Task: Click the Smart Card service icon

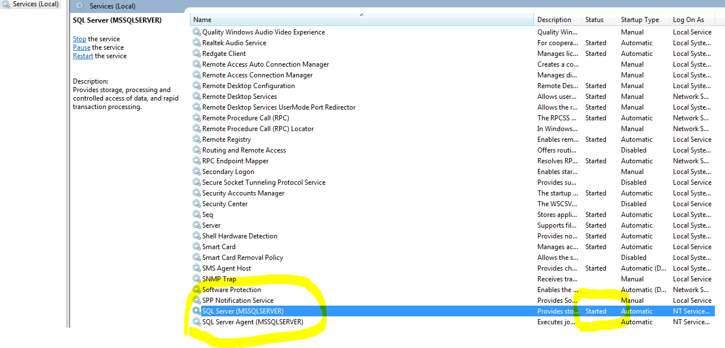Action: click(197, 246)
